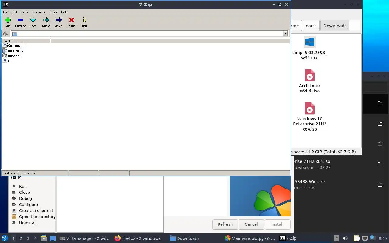Click the disabled Install button
Viewport: 389px width, 243px height.
(277, 224)
